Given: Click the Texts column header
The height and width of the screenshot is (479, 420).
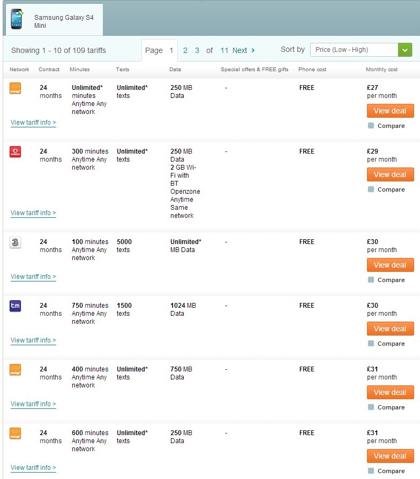Looking at the screenshot, I should [123, 70].
